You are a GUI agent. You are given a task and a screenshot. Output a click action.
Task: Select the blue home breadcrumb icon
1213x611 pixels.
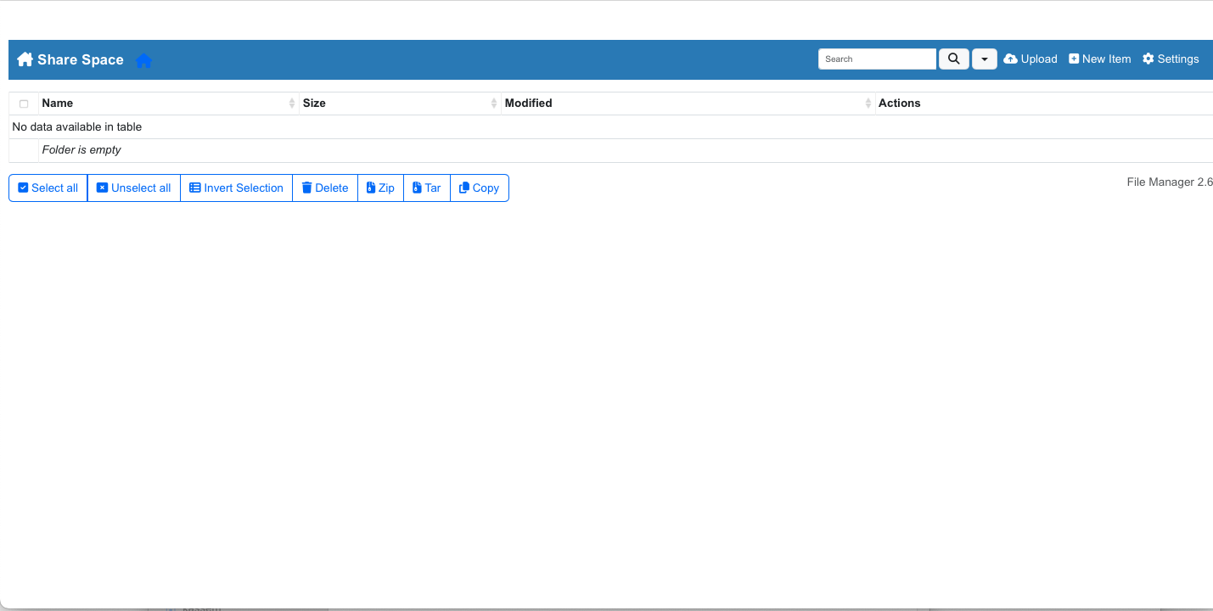(143, 59)
